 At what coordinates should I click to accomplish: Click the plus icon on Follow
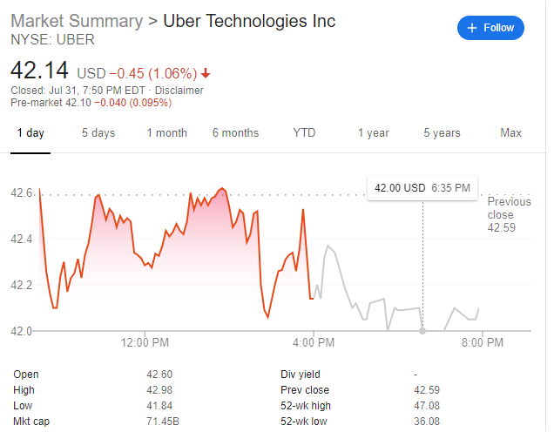coord(473,28)
